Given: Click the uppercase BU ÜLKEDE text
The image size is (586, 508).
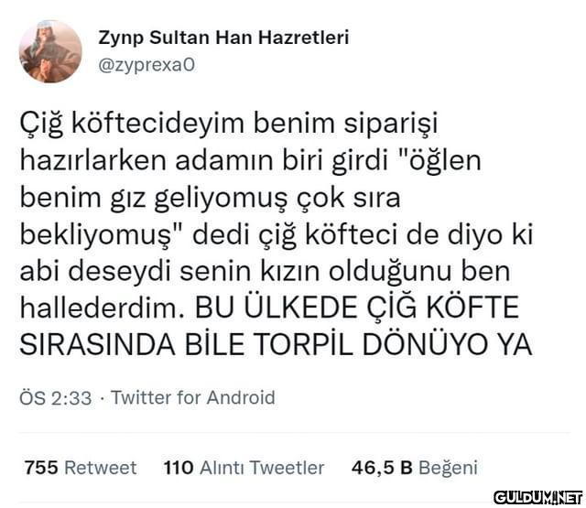Looking at the screenshot, I should pos(277,307).
